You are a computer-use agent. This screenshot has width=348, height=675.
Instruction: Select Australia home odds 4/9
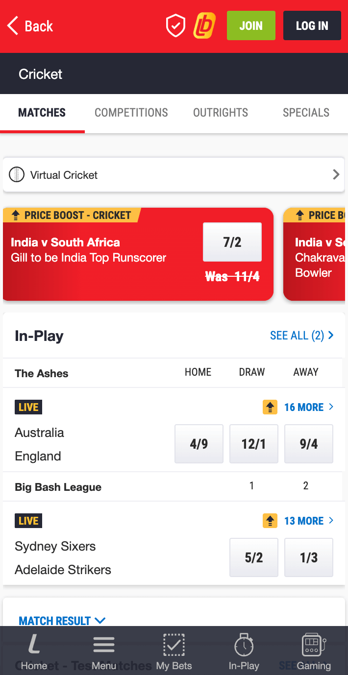tap(199, 444)
